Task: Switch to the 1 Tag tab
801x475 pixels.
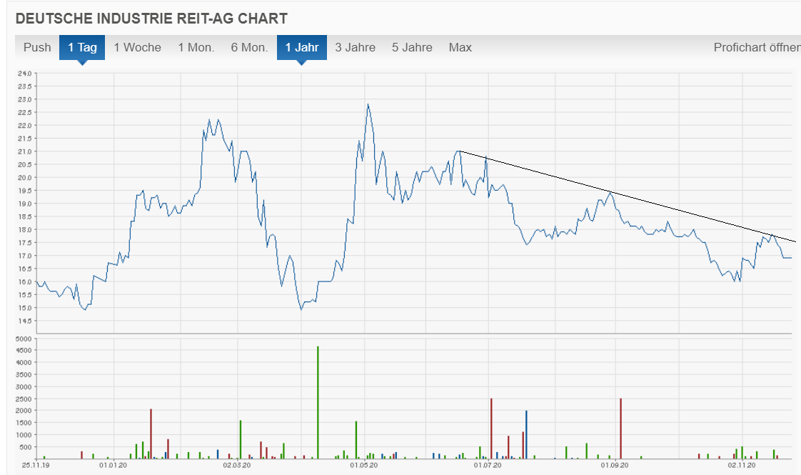Action: click(82, 48)
